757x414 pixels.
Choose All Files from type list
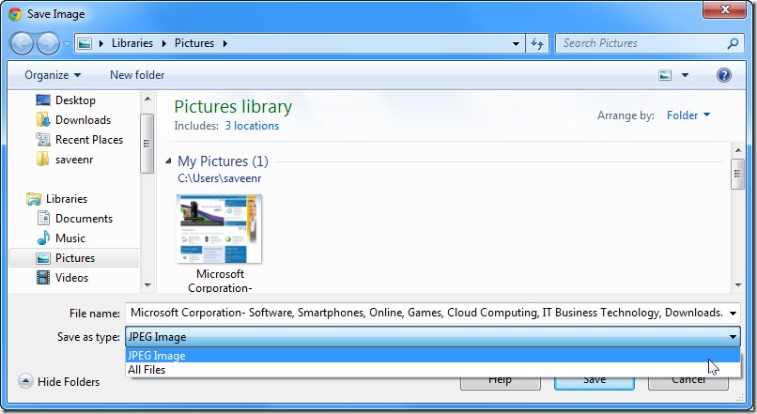tap(147, 370)
